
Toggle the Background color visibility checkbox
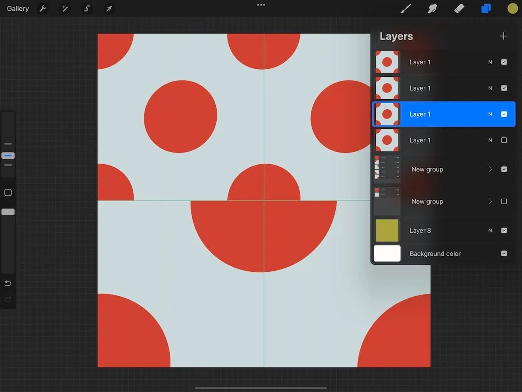(504, 253)
